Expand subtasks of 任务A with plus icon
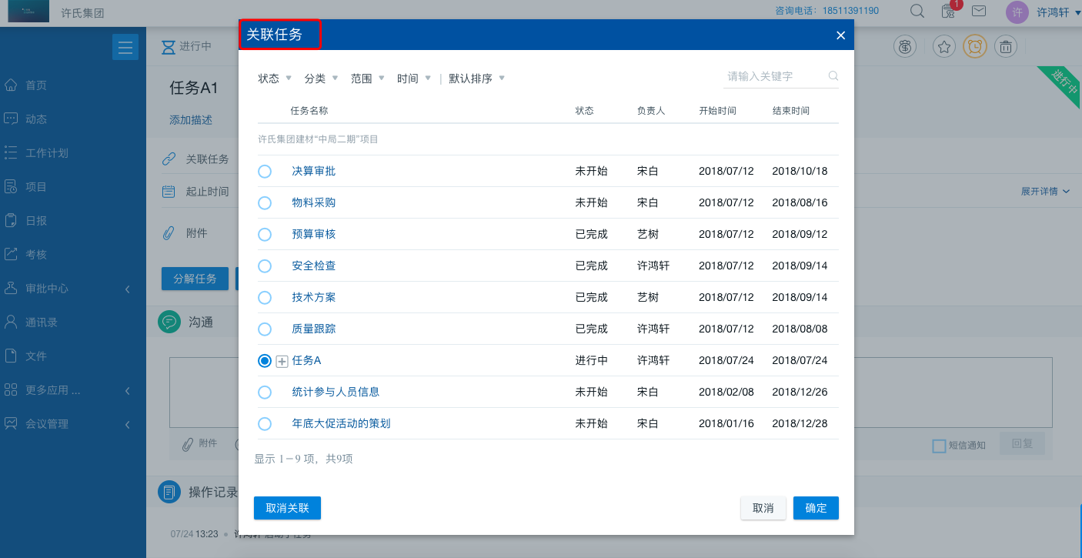The width and height of the screenshot is (1082, 558). [x=282, y=362]
